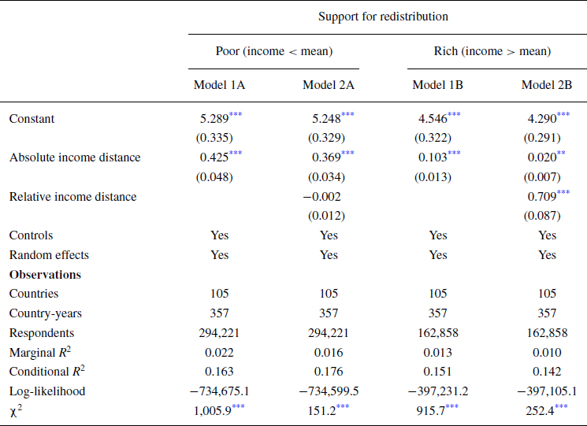Click the blue asterisks next to 0.709

coord(563,194)
